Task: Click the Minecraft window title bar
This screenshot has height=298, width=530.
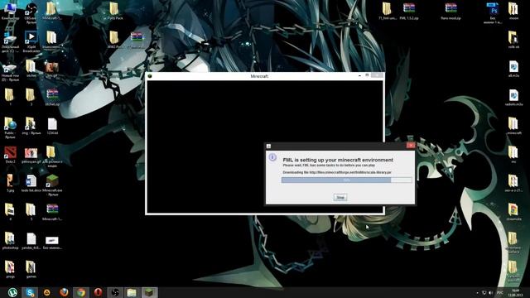Action: pyautogui.click(x=259, y=76)
